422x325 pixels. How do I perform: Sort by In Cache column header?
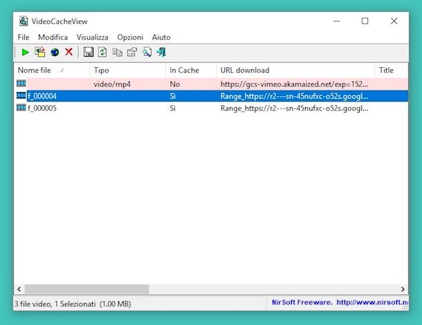pos(191,71)
